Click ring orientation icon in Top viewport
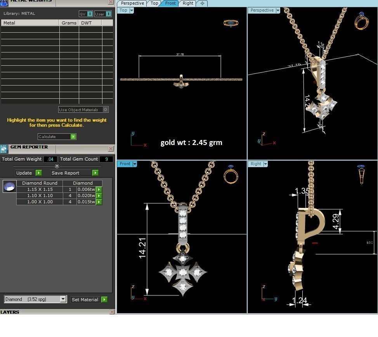The height and width of the screenshot is (337, 378). [231, 23]
